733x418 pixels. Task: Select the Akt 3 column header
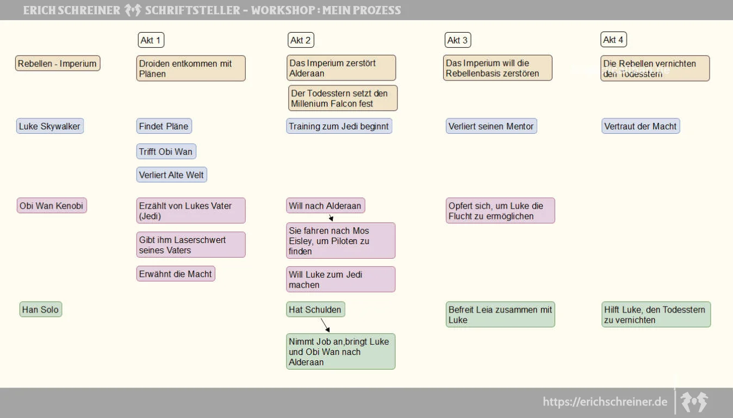pos(458,40)
